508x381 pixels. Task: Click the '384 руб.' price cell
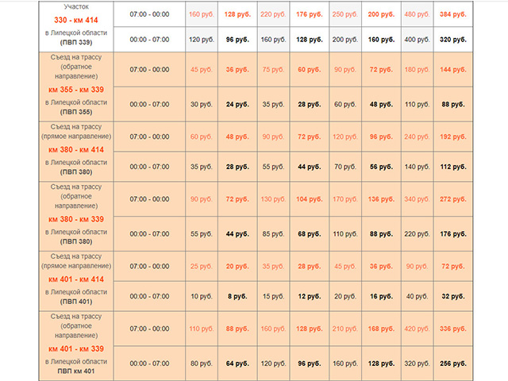[453, 14]
